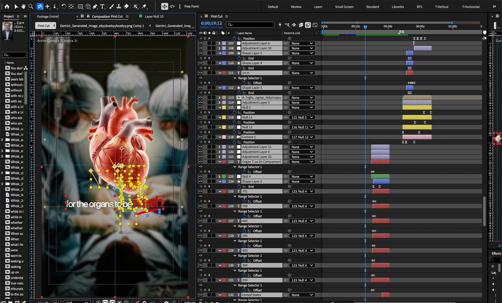Open parent dropdown for Shape Layer 3
The width and height of the screenshot is (502, 303).
tap(301, 88)
